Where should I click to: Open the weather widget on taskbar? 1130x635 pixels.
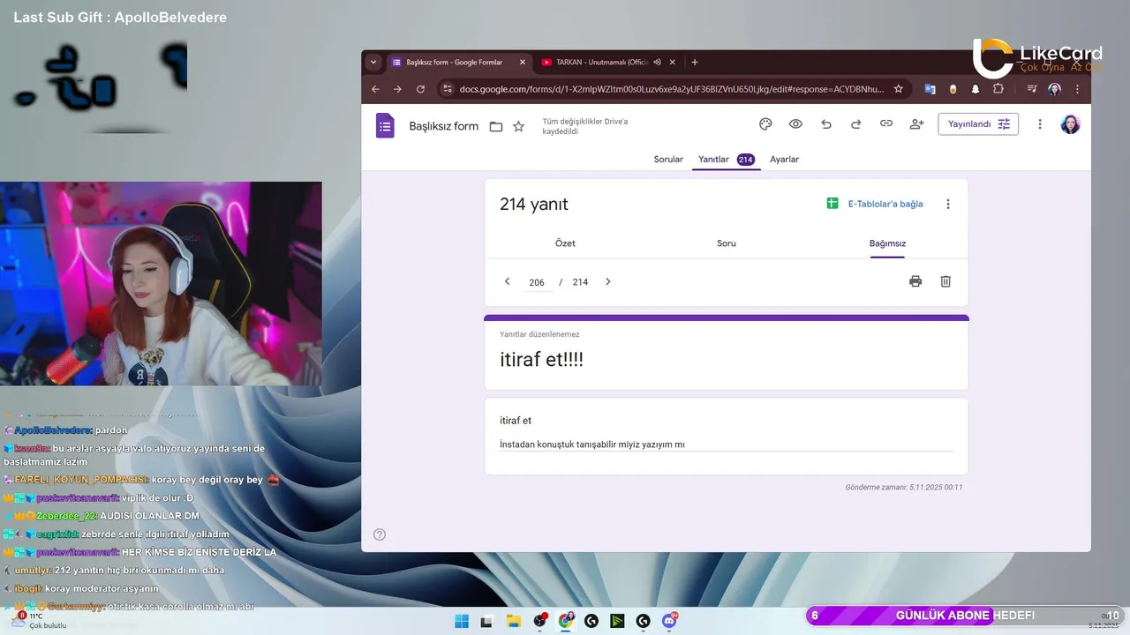(40, 621)
